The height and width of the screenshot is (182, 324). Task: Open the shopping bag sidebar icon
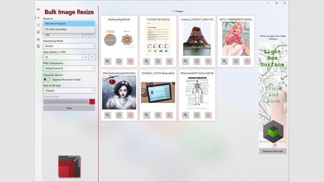tap(38, 46)
